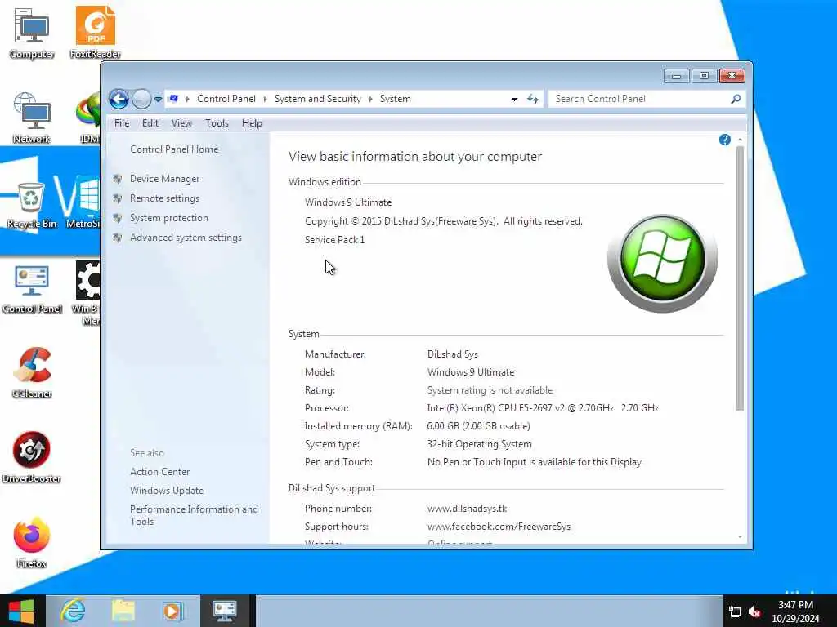This screenshot has width=837, height=627.
Task: Open help via the blue question mark
Action: (x=724, y=140)
